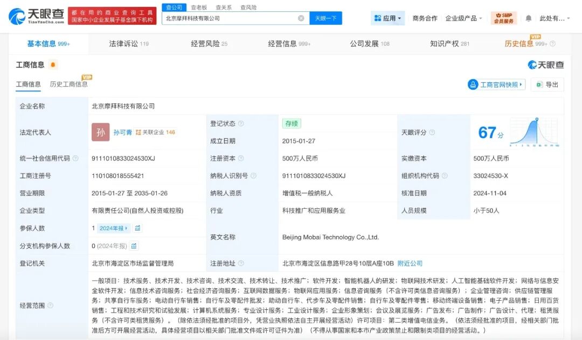Open the notification bell

point(529,18)
